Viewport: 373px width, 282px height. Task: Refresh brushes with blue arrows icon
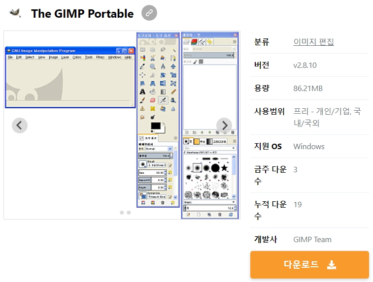click(x=231, y=215)
